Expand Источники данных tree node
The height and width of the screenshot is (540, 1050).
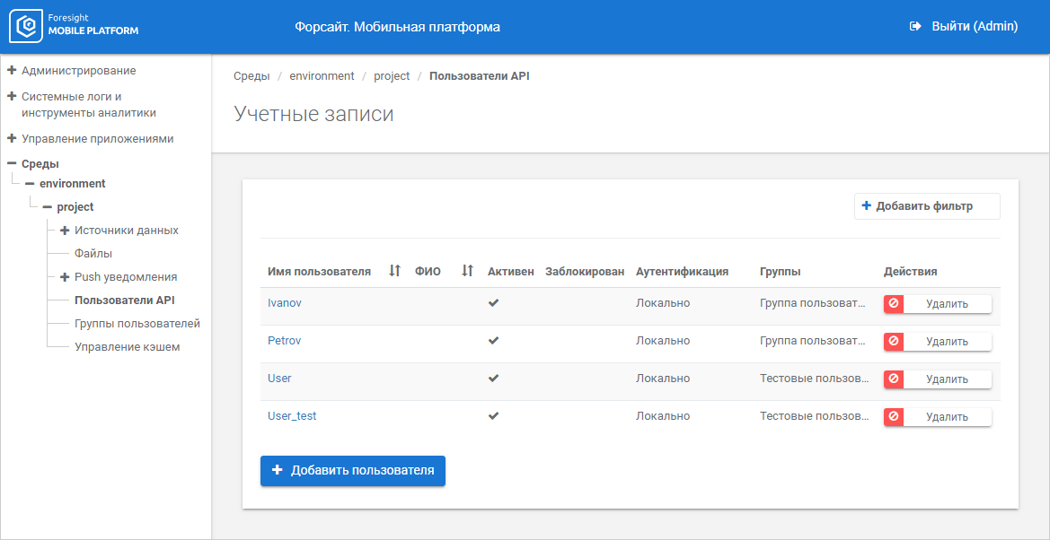(x=65, y=231)
